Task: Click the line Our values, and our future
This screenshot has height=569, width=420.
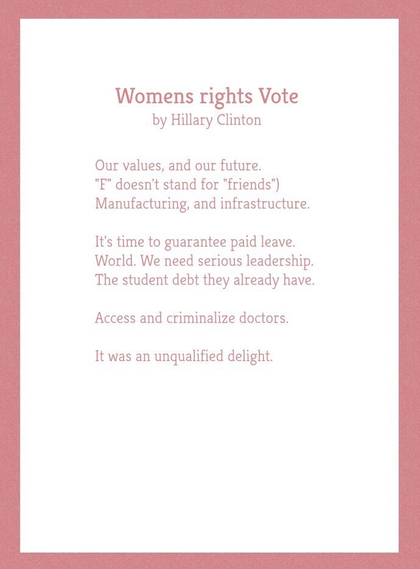Action: 178,165
